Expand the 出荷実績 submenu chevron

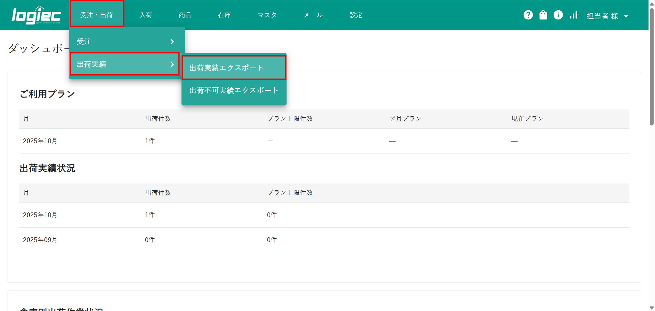[x=172, y=64]
